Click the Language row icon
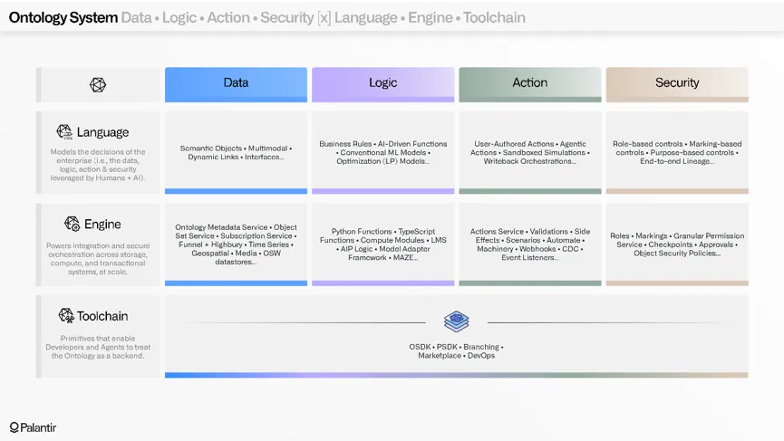784x441 pixels. click(x=64, y=132)
